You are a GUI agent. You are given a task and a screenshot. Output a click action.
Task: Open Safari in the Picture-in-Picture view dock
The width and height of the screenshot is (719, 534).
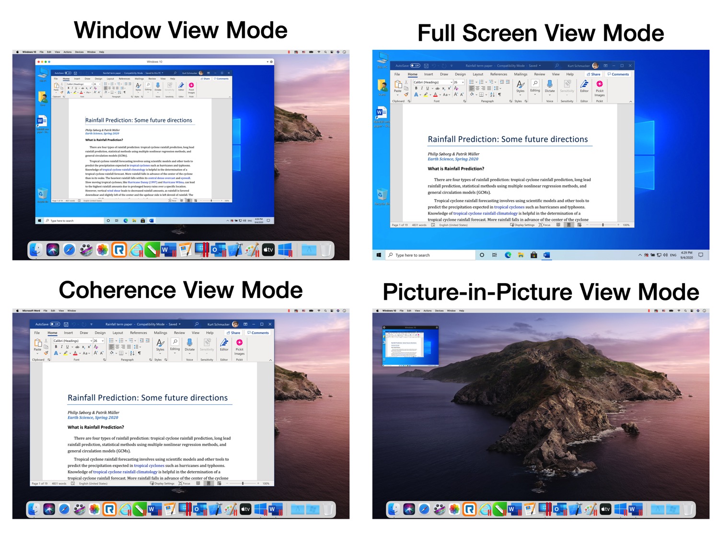[x=424, y=509]
